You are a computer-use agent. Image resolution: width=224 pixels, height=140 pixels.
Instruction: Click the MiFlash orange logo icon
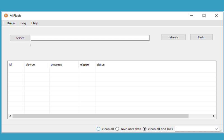pos(6,15)
